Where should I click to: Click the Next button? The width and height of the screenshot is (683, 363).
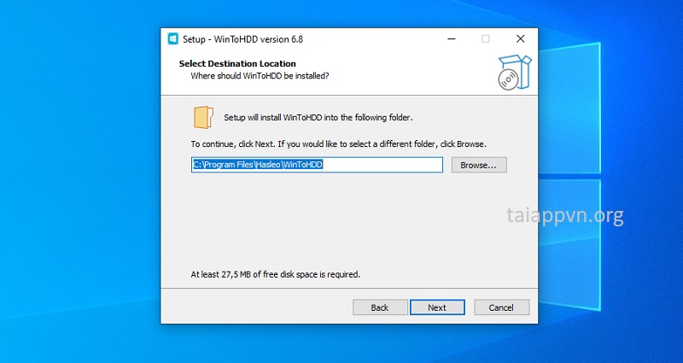[x=437, y=307]
